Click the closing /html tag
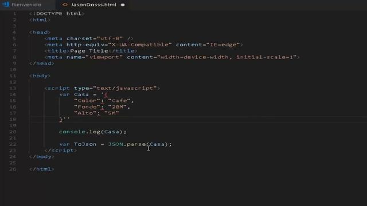The image size is (367, 206). (42, 169)
